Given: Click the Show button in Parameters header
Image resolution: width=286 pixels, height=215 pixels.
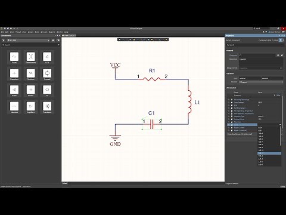Looking at the screenshot, I should [278, 96].
